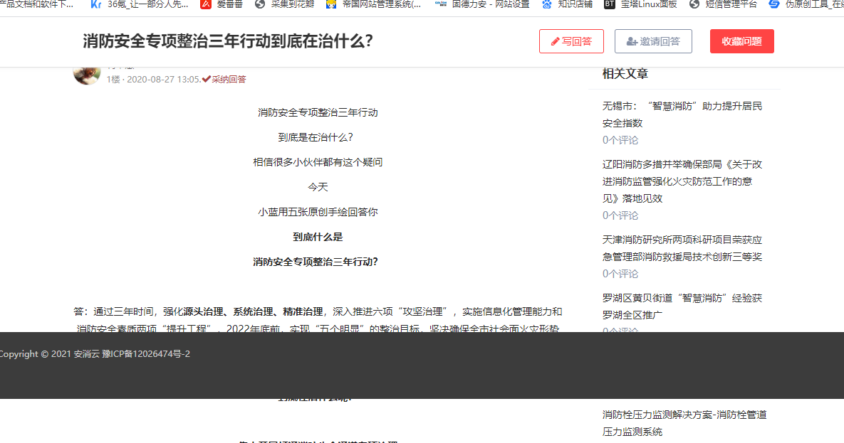Image resolution: width=844 pixels, height=443 pixels.
Task: Open article about 无锡市 智慧消防
Action: click(x=682, y=114)
